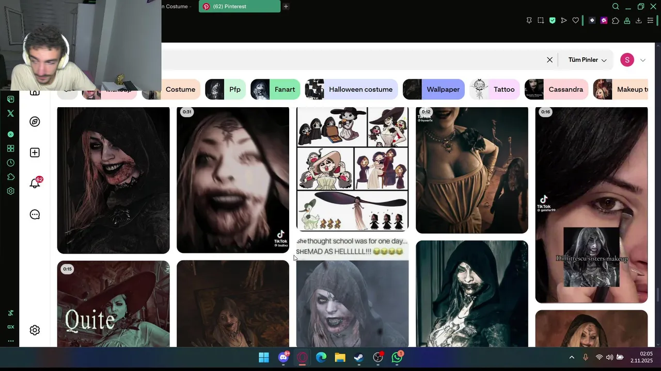
Task: Switch to the (62) Pinterest browser tab
Action: [240, 6]
